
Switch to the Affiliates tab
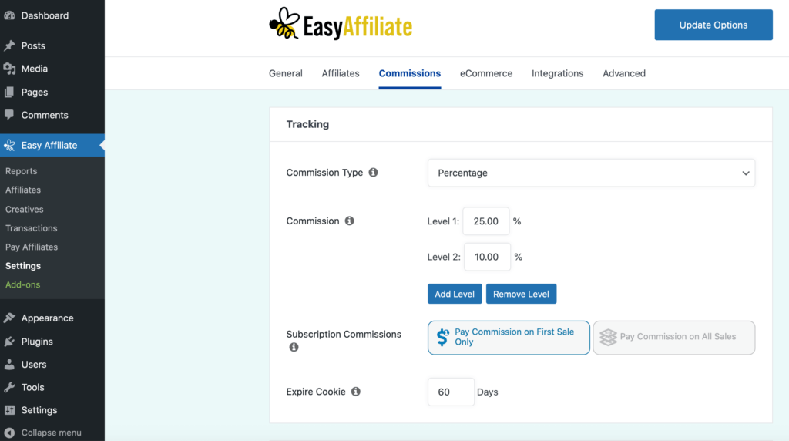(x=341, y=73)
